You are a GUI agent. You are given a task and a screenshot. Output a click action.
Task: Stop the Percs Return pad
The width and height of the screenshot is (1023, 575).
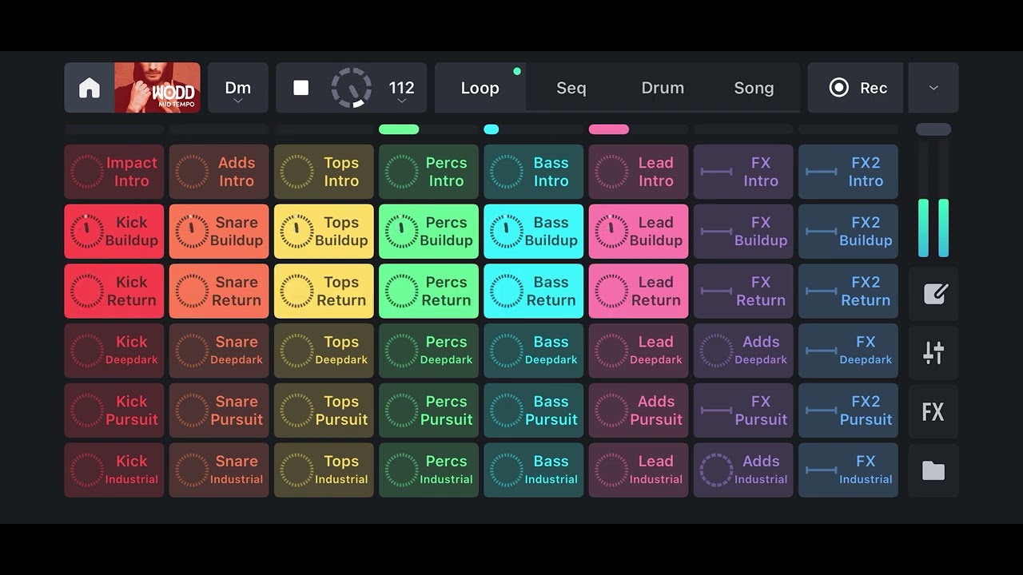click(x=428, y=291)
